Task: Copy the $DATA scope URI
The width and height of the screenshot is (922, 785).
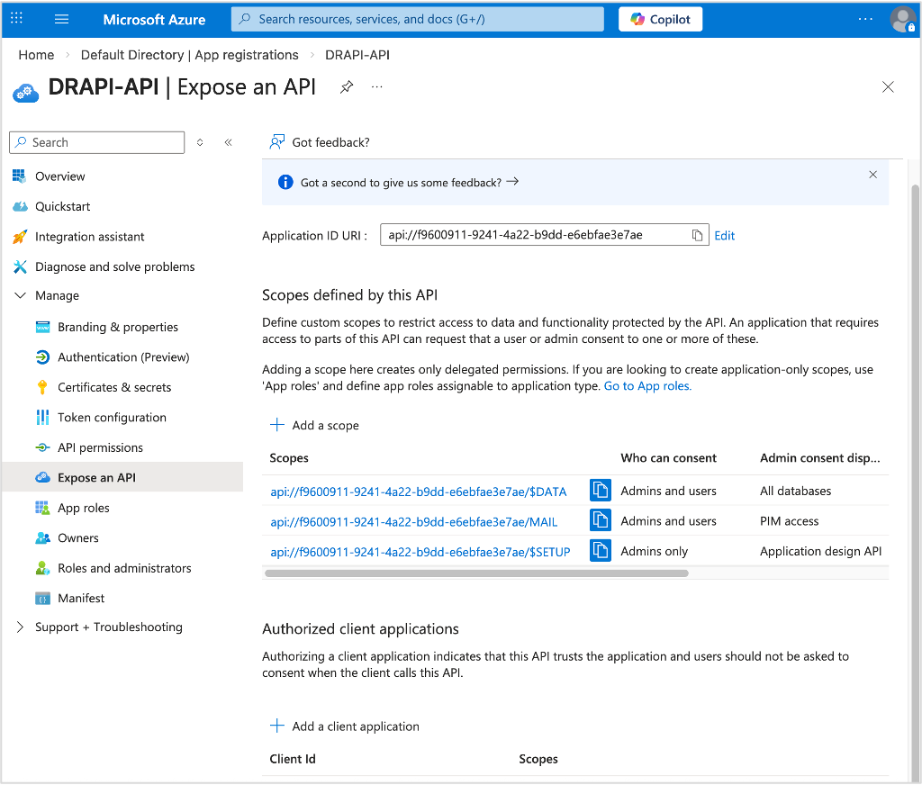Action: pyautogui.click(x=600, y=491)
